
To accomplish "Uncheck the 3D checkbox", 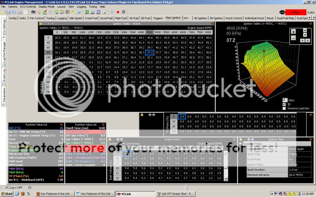I will pyautogui.click(x=284, y=104).
